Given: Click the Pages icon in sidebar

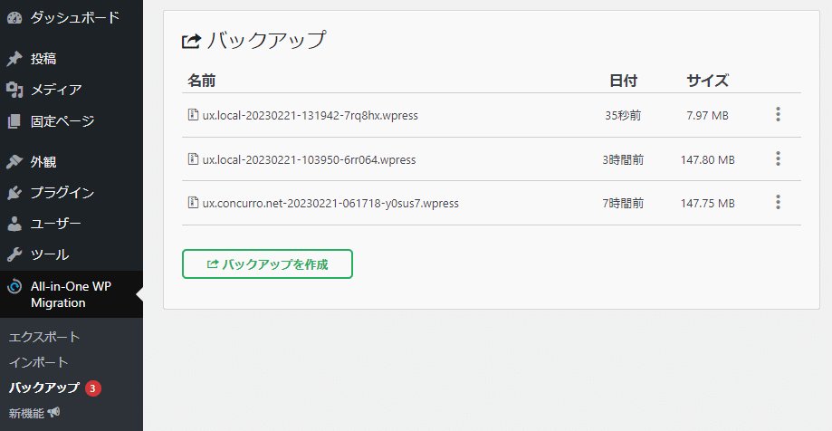Looking at the screenshot, I should [x=14, y=120].
